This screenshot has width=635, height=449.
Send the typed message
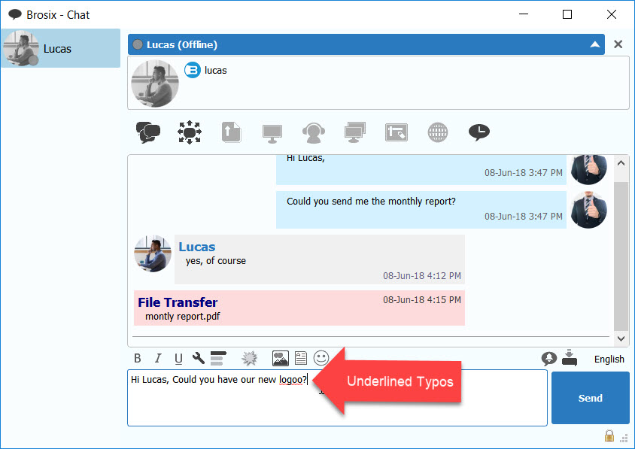click(591, 398)
